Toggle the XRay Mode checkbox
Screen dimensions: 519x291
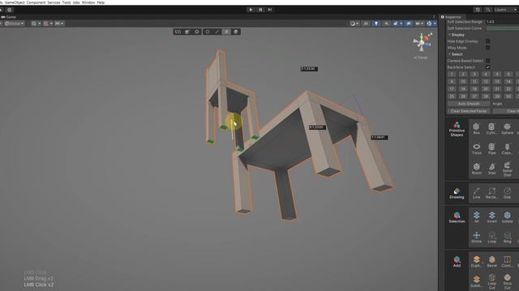[x=487, y=48]
